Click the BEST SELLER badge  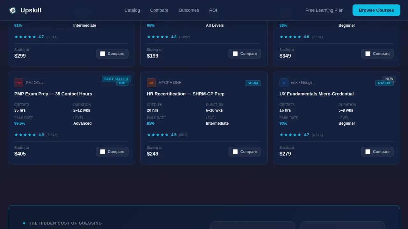pos(116,79)
